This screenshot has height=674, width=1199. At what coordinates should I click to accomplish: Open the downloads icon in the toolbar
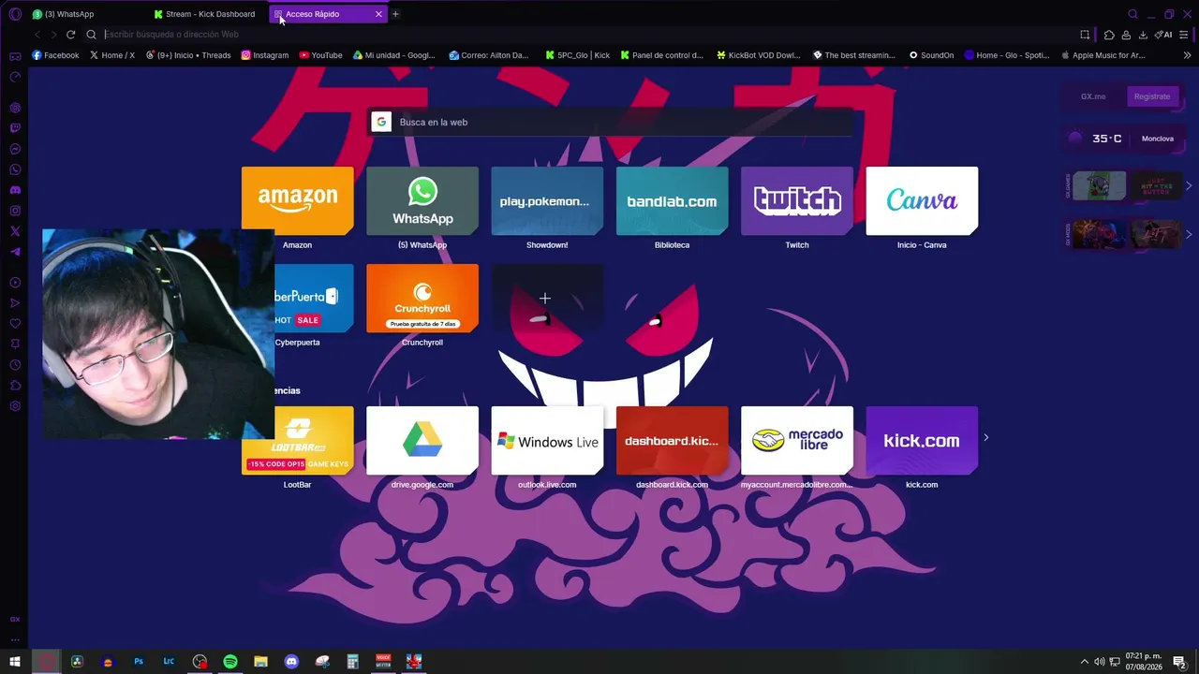[x=1143, y=35]
